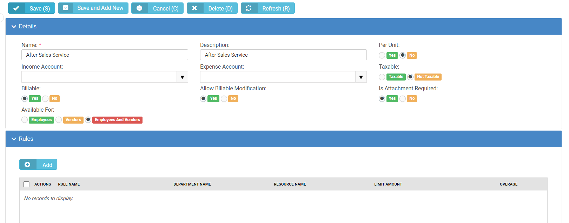Viewport: 569px width, 223px height.
Task: Click the Save and Add New checkbox icon
Action: (66, 8)
